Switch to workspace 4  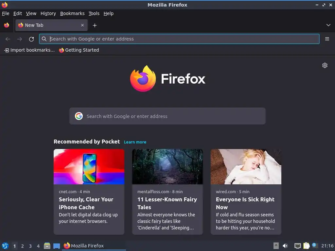38,246
